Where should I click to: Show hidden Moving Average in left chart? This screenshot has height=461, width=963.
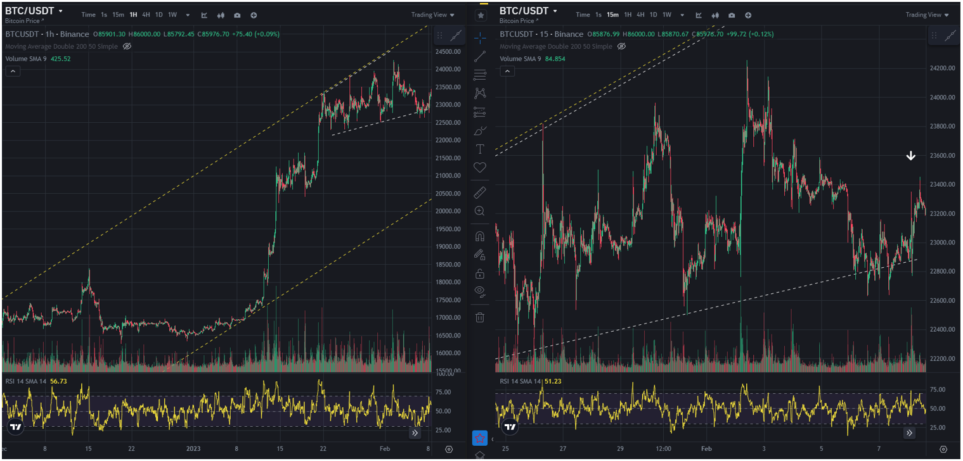click(127, 46)
